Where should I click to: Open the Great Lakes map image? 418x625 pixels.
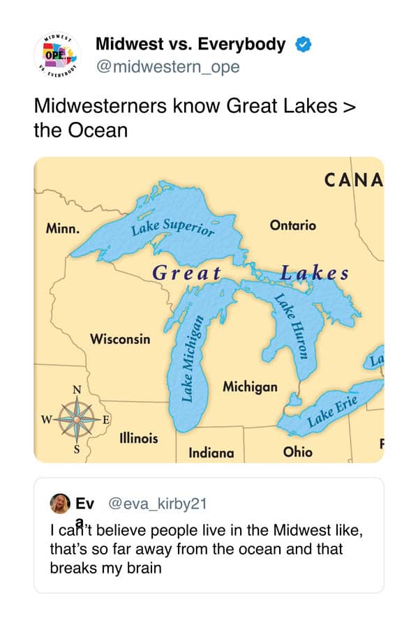[x=209, y=310]
